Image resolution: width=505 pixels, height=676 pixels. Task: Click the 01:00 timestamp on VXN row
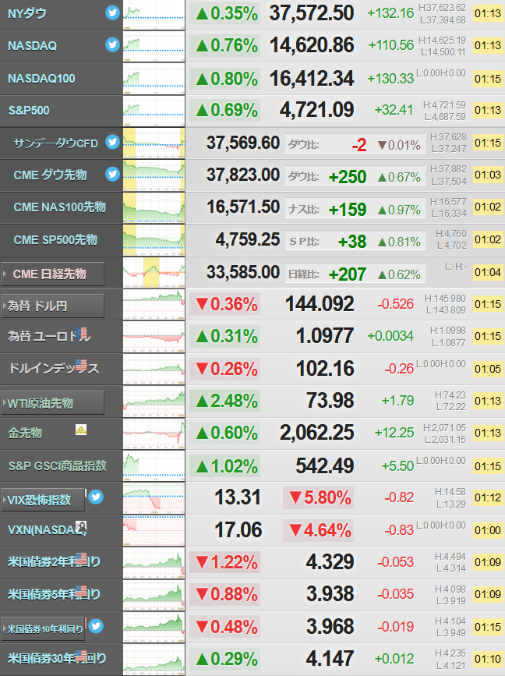point(488,531)
